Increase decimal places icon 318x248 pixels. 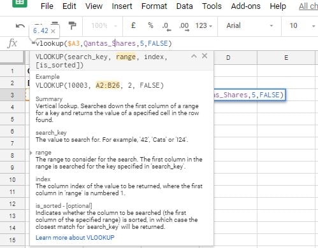click(x=184, y=27)
